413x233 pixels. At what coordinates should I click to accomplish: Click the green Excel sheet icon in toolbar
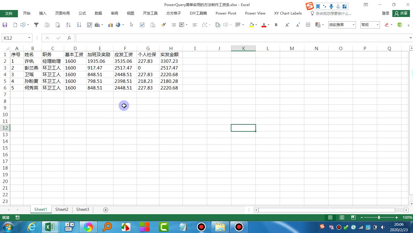[x=400, y=25]
